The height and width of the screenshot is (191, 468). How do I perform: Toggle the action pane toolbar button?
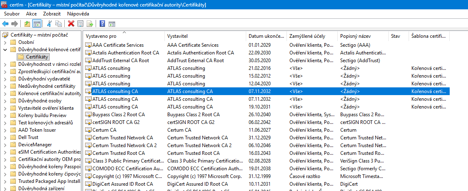(x=112, y=24)
